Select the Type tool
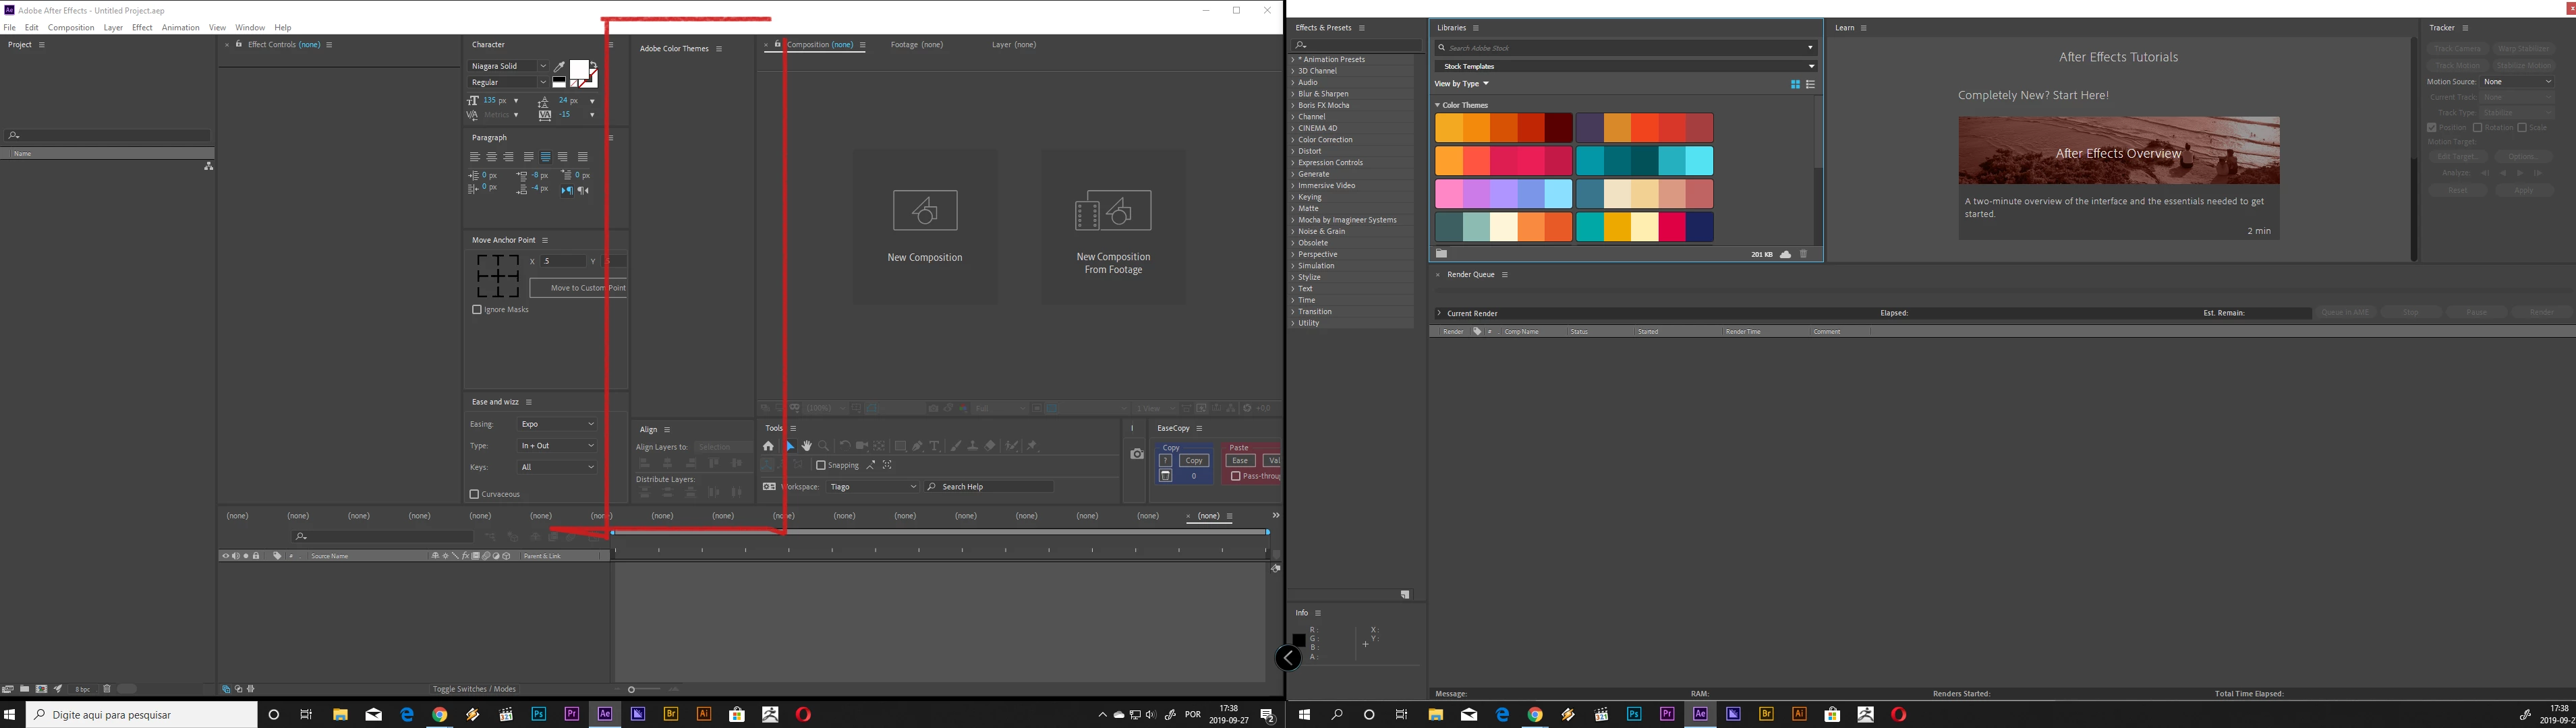Screen dimensions: 2576x728 (x=934, y=446)
